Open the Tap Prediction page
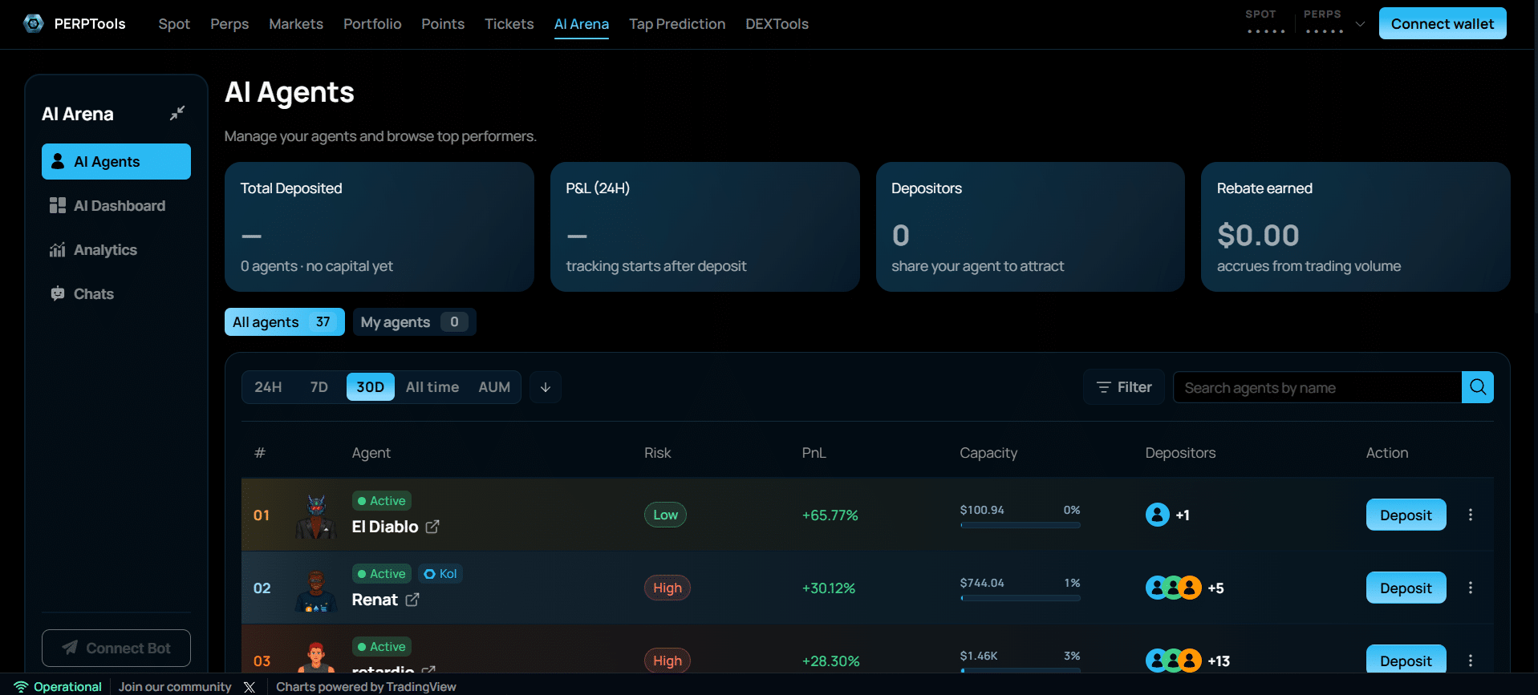1538x695 pixels. coord(677,24)
